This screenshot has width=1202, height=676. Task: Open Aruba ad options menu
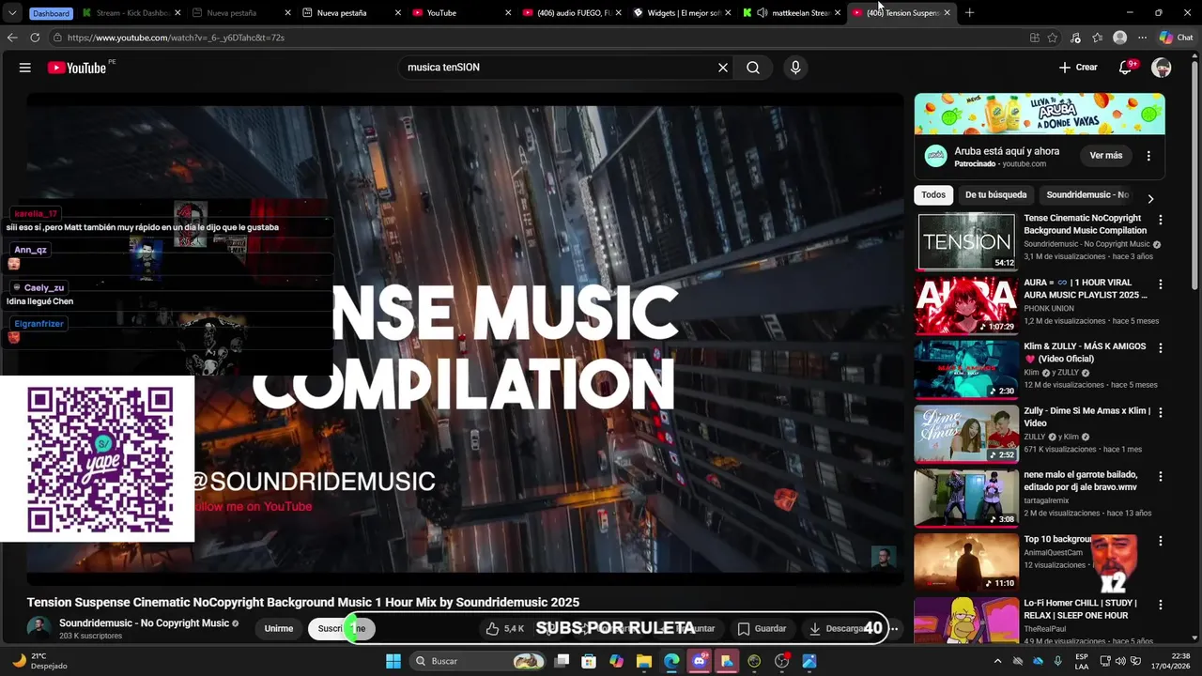click(x=1148, y=156)
